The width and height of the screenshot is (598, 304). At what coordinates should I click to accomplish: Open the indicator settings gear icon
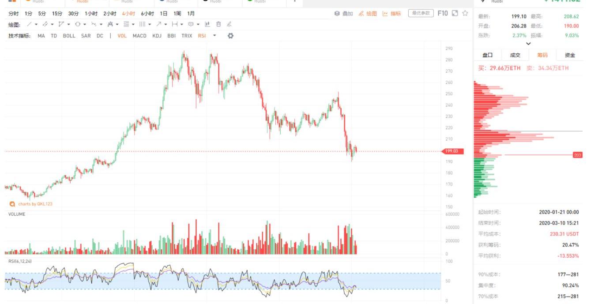click(x=230, y=36)
